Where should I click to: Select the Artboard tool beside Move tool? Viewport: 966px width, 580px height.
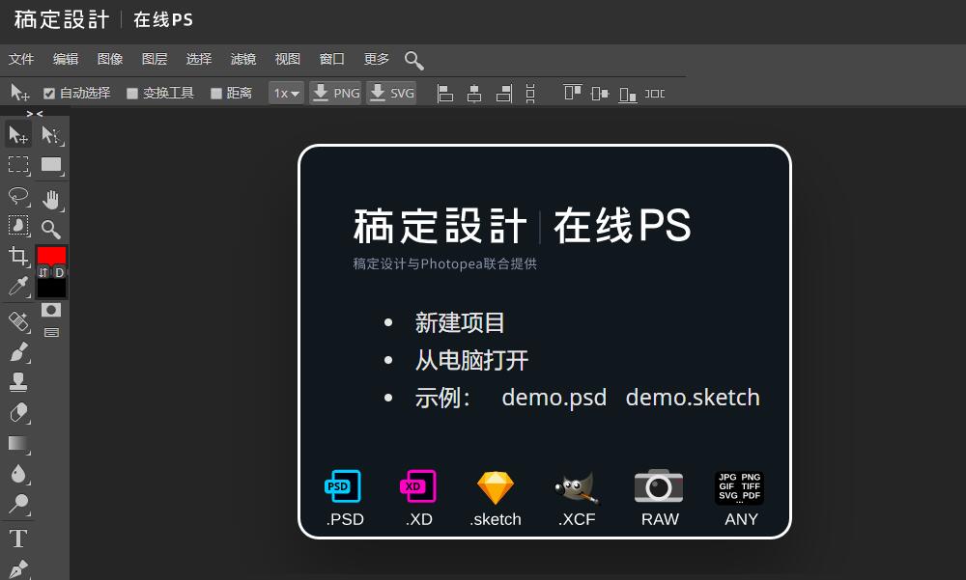pos(51,135)
